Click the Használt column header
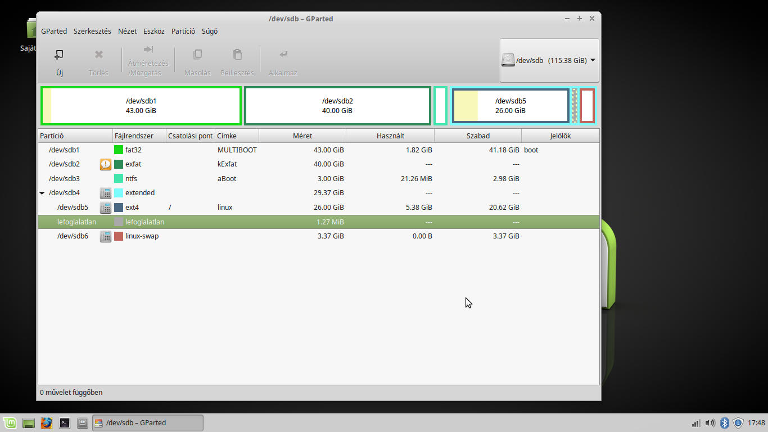This screenshot has width=768, height=432. (x=390, y=136)
